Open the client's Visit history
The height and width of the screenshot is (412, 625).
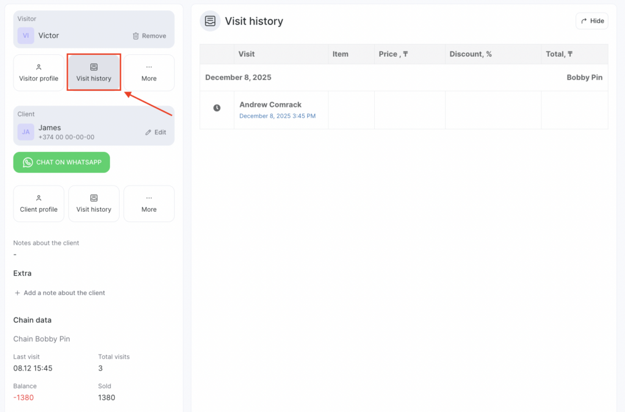click(x=94, y=203)
